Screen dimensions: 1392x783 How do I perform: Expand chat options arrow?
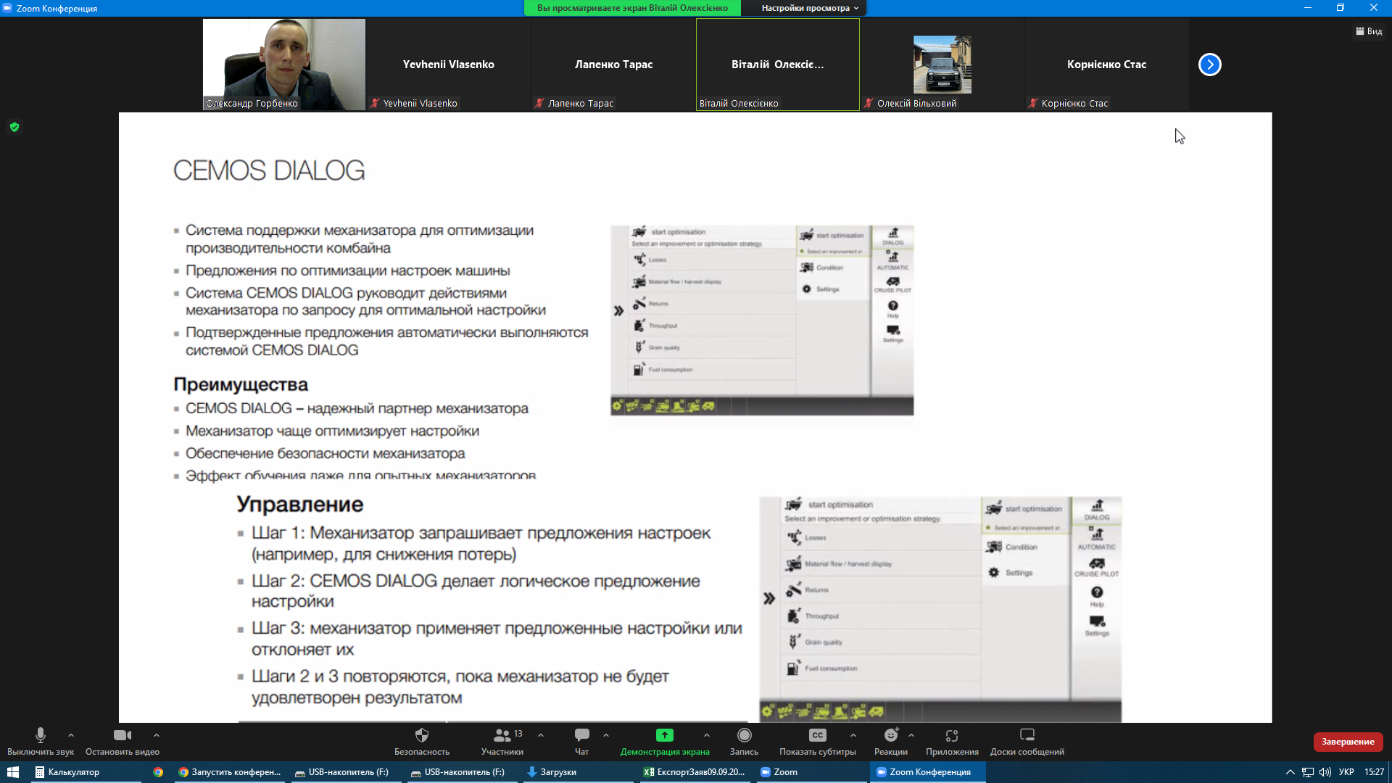(x=606, y=735)
